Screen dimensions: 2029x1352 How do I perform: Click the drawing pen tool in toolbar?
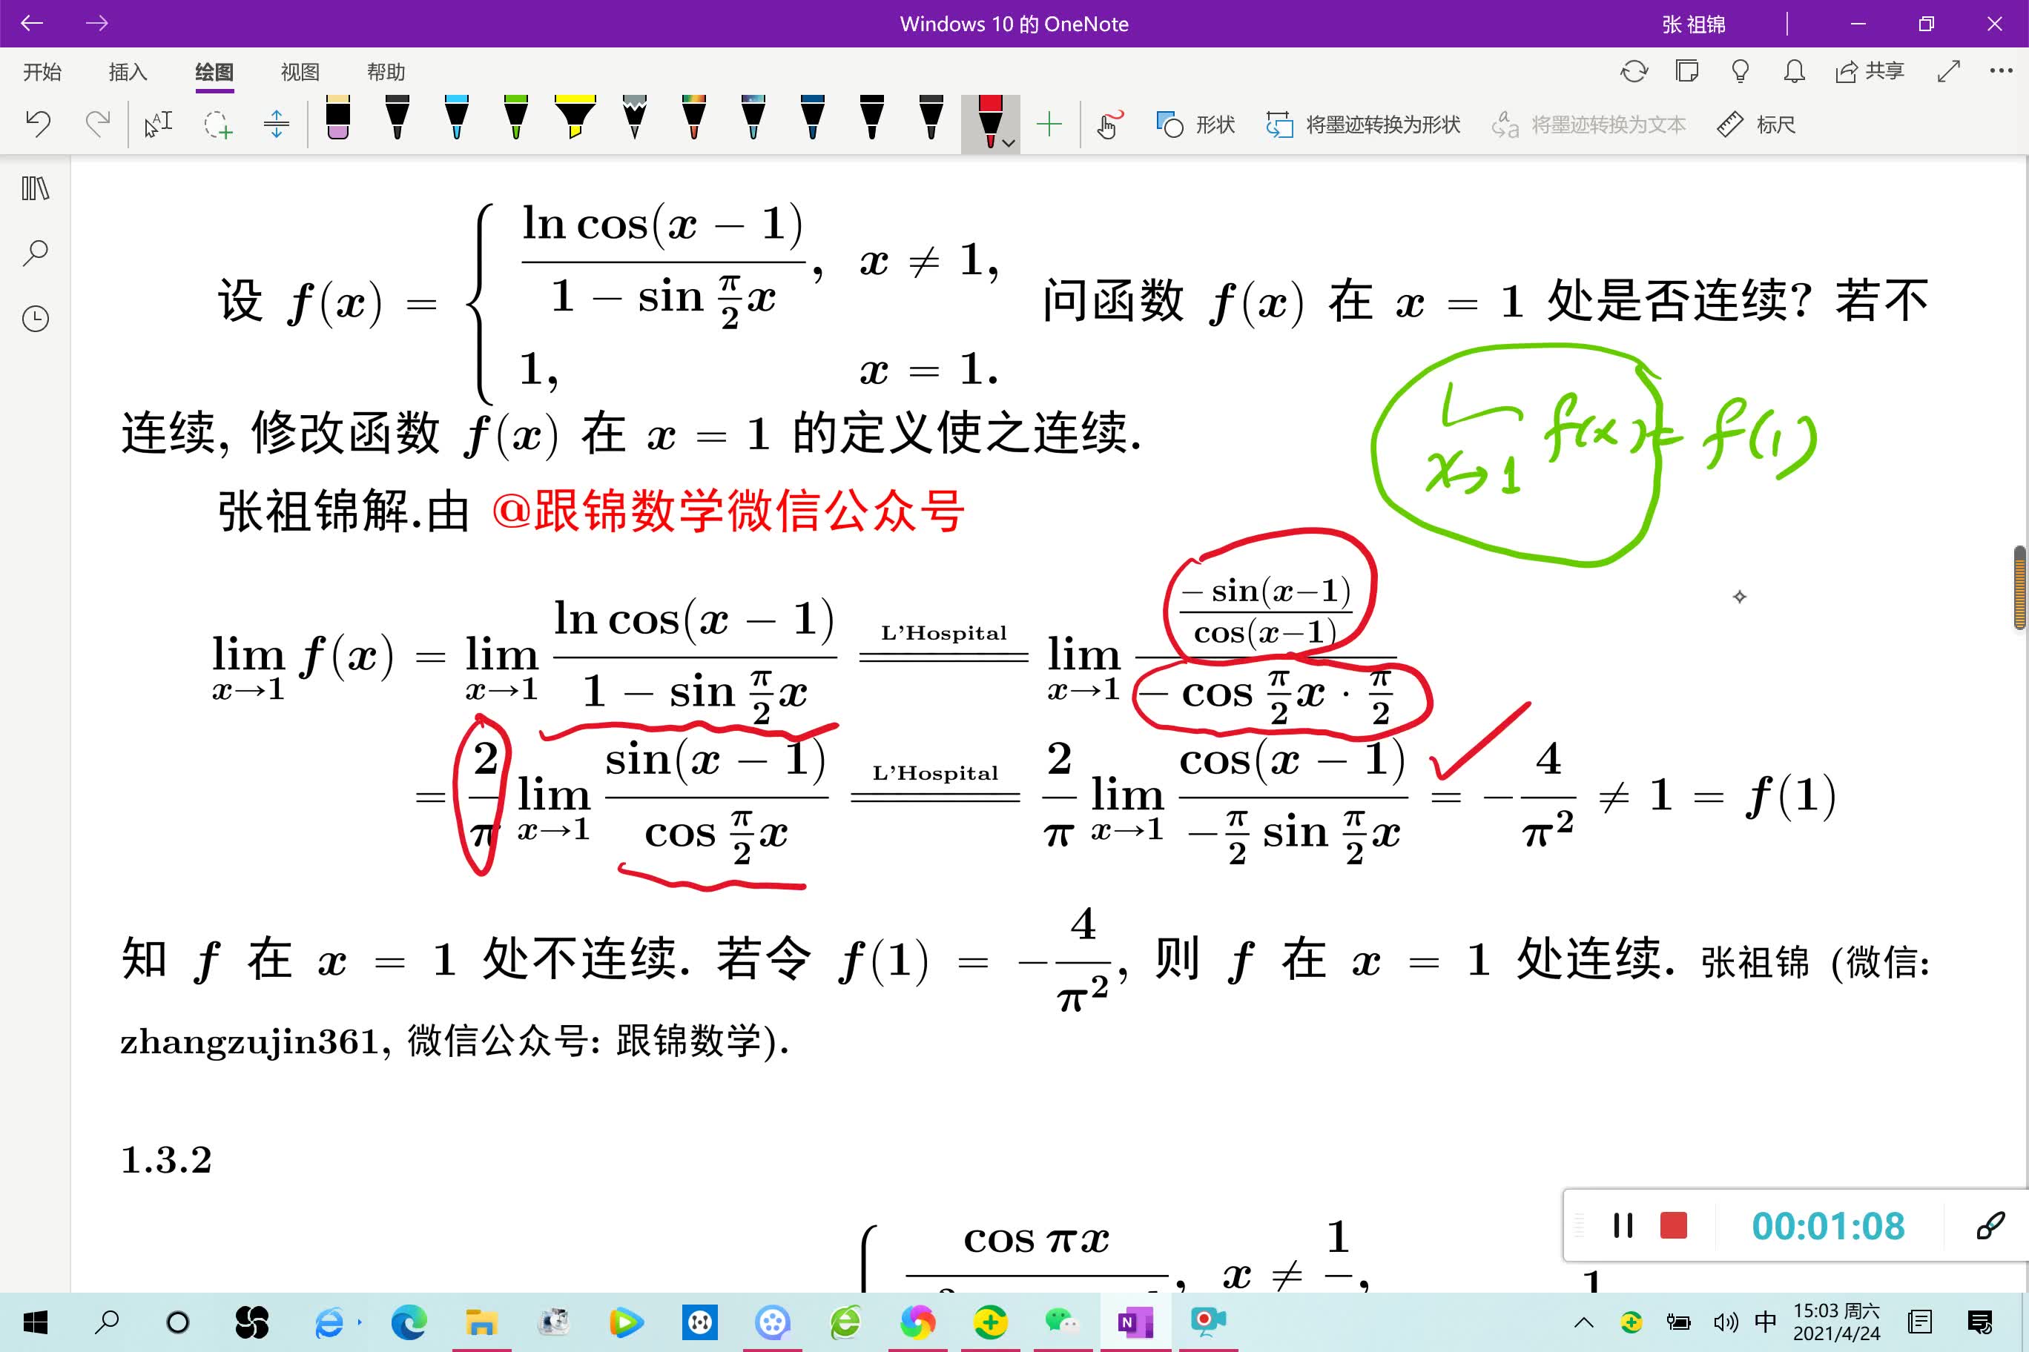[x=989, y=122]
